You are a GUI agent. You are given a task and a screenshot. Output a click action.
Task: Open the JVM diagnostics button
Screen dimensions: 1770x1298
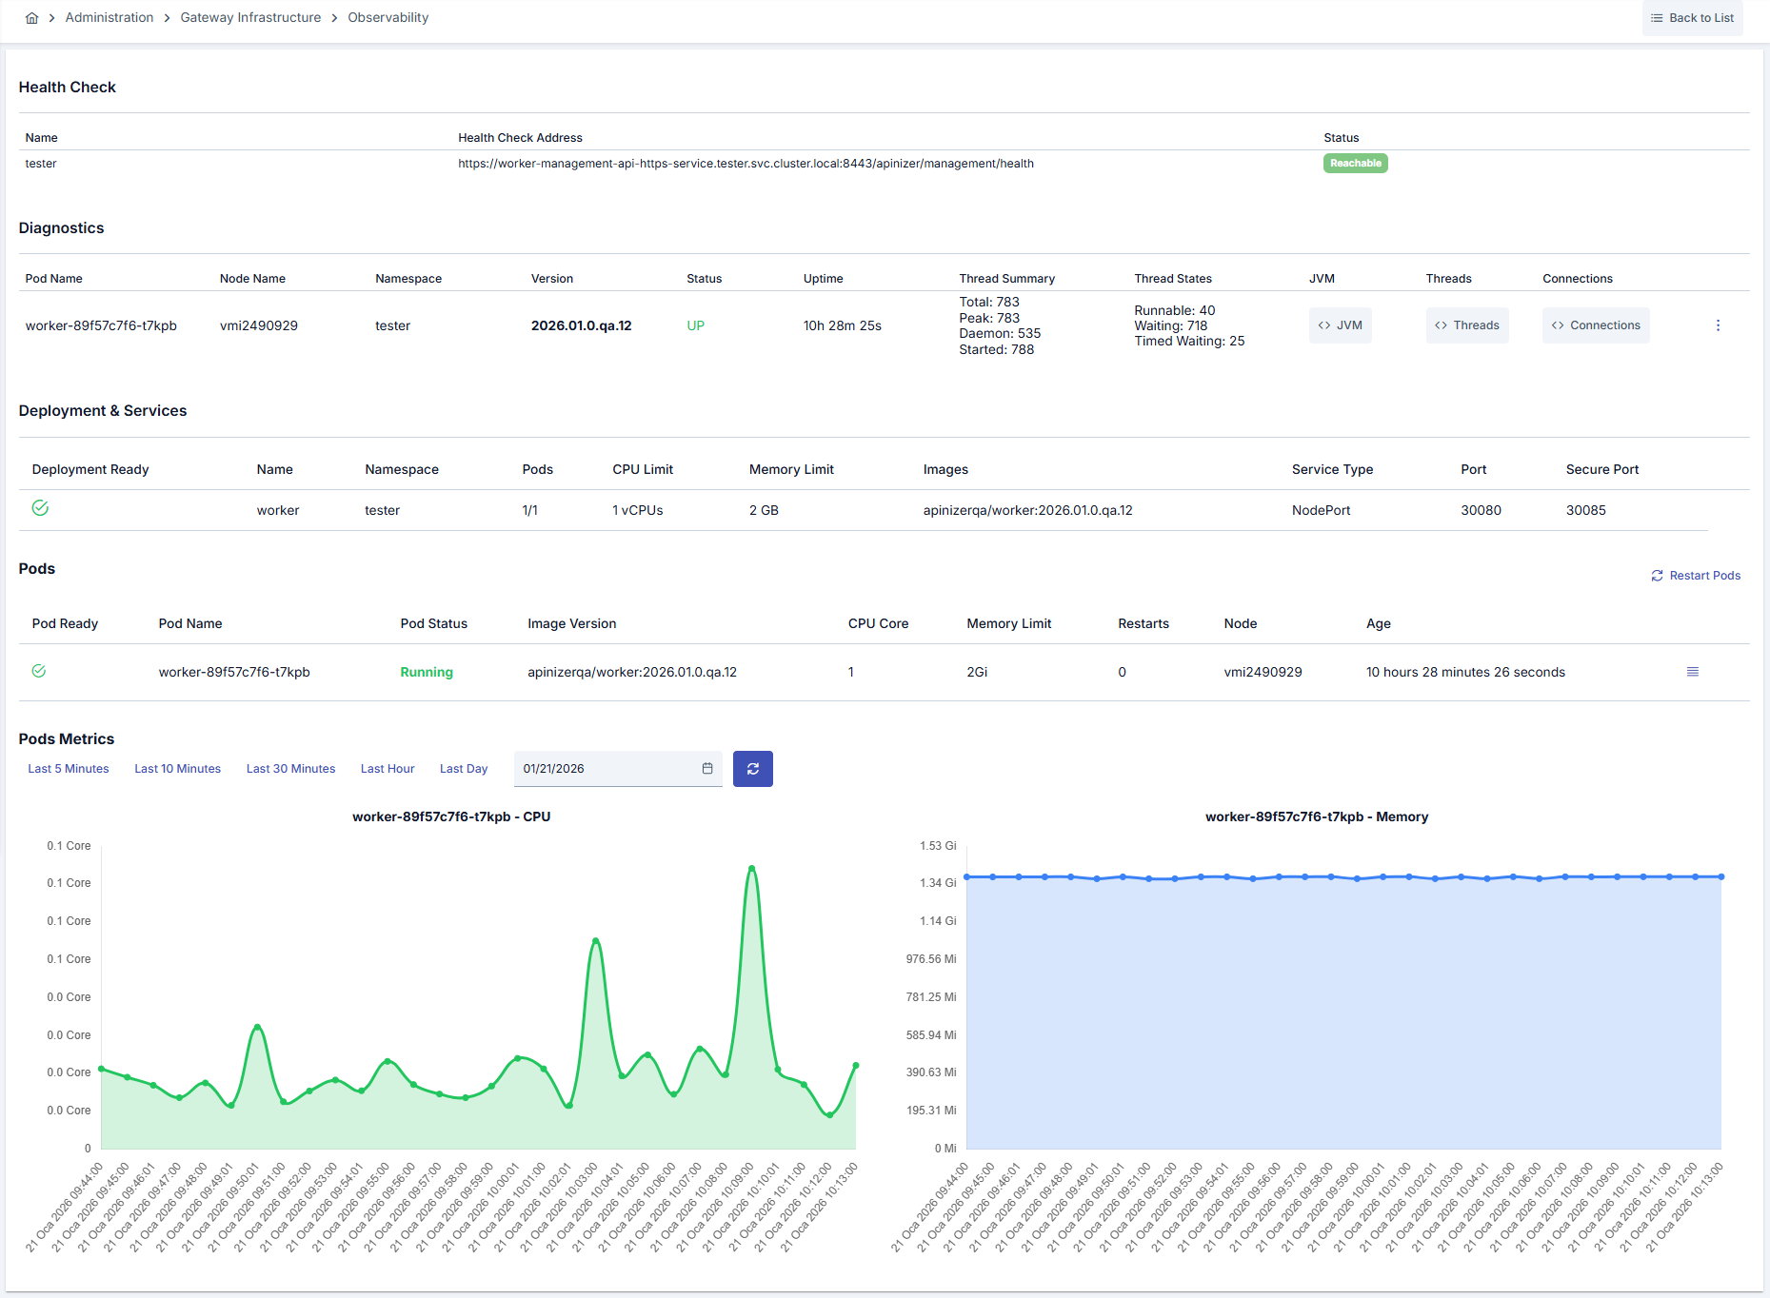point(1340,325)
